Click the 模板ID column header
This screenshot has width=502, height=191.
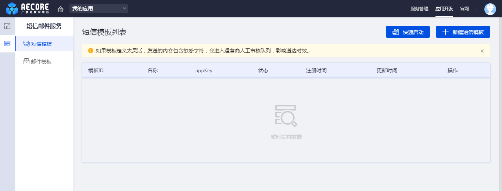(x=96, y=70)
